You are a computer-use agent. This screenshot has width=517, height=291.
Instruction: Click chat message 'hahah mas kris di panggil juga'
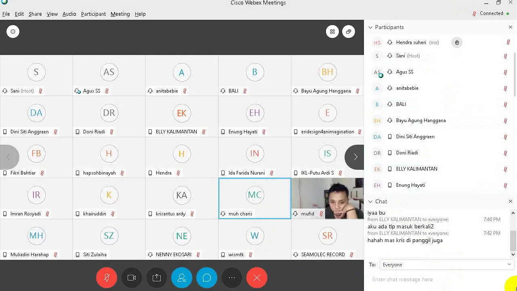(x=405, y=240)
